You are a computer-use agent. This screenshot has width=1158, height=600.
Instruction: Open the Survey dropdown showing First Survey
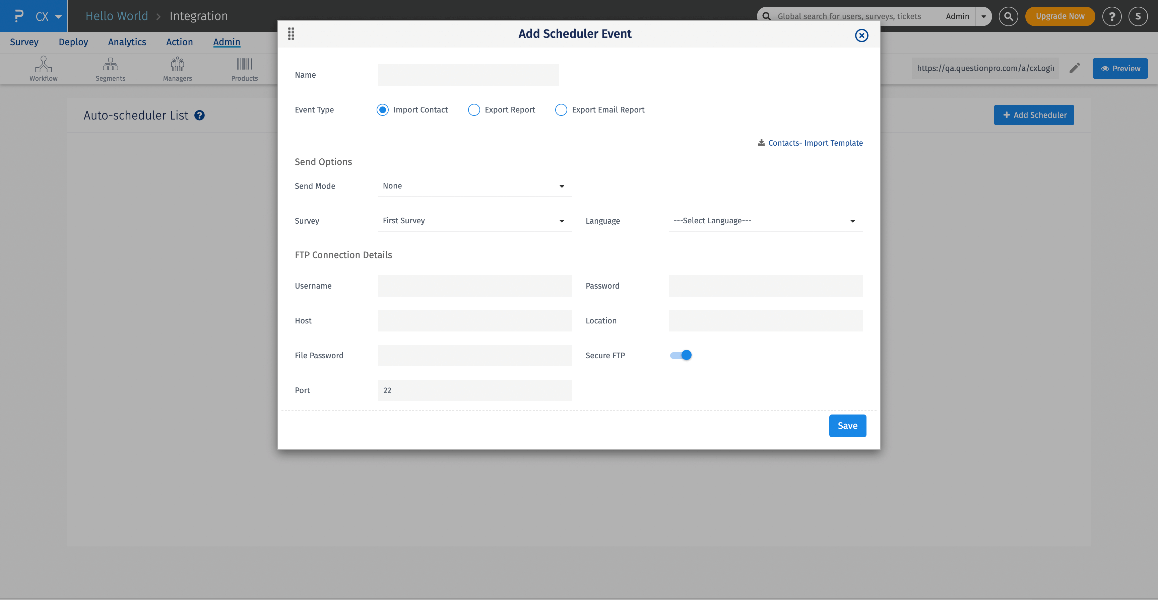point(474,221)
